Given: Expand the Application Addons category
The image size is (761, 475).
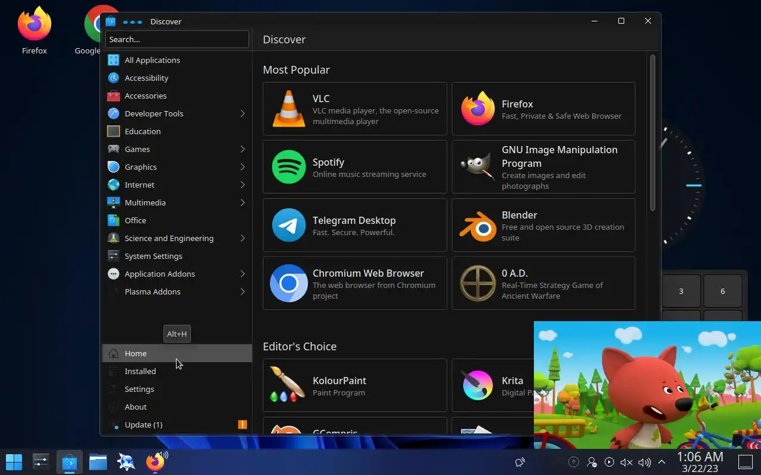Looking at the screenshot, I should (x=243, y=274).
